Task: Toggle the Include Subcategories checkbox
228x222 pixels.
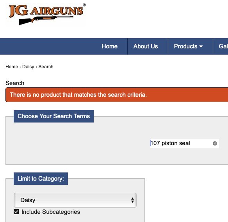Action: 16,212
